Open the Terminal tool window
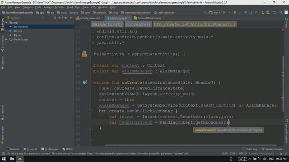Viewport: 289px width, 162px height. coord(13,149)
